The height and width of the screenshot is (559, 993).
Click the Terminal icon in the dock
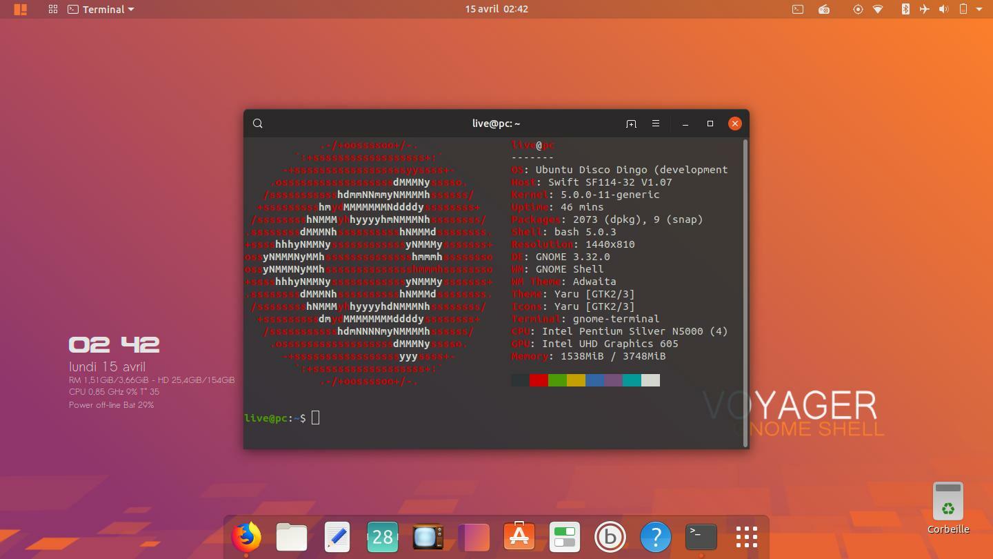701,537
